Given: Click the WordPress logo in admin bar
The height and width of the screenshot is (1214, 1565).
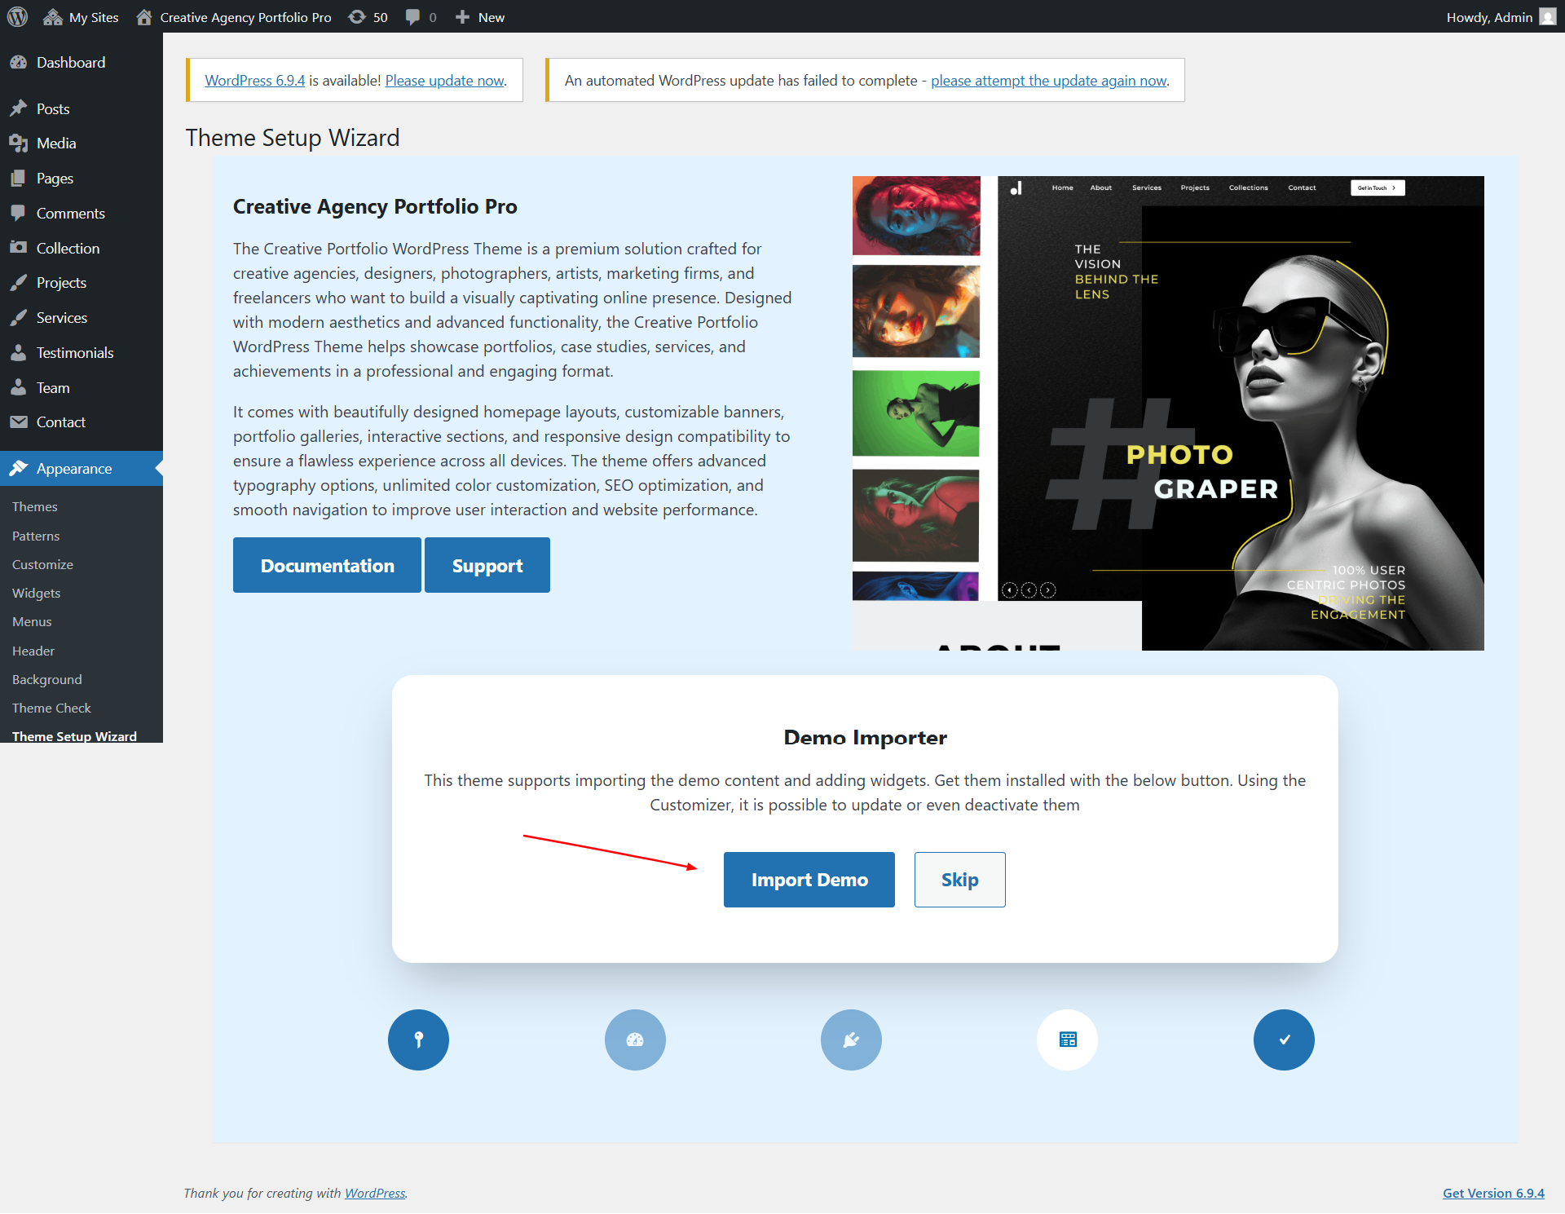Looking at the screenshot, I should tap(17, 16).
